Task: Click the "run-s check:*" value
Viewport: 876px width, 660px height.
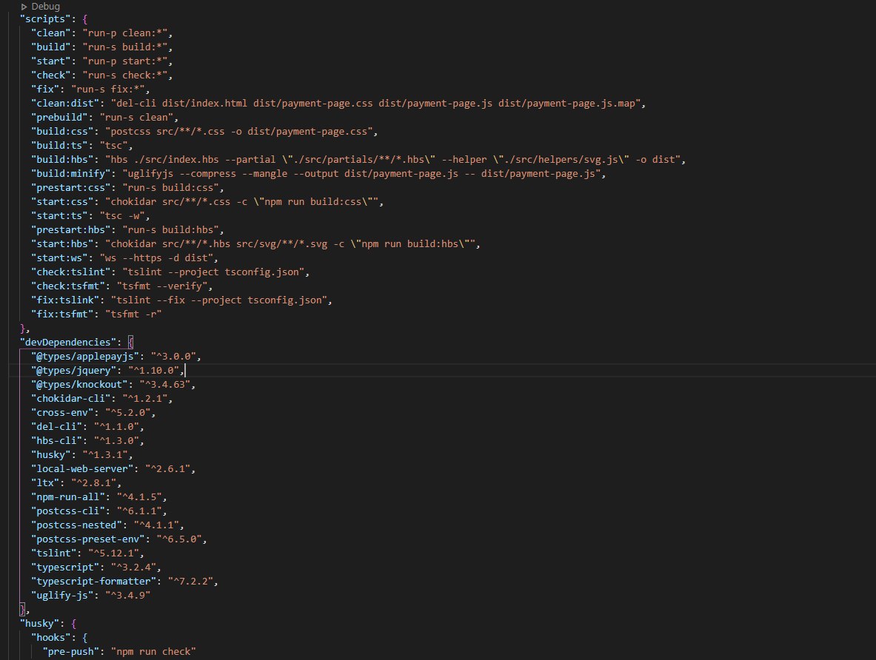Action: [x=124, y=75]
